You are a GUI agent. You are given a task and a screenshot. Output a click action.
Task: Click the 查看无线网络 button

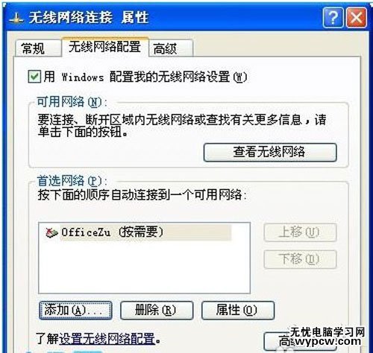point(270,152)
